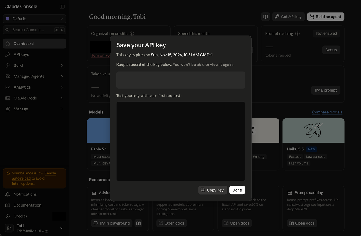Click the Managed Agents icon
361x236 pixels.
pos(8,76)
